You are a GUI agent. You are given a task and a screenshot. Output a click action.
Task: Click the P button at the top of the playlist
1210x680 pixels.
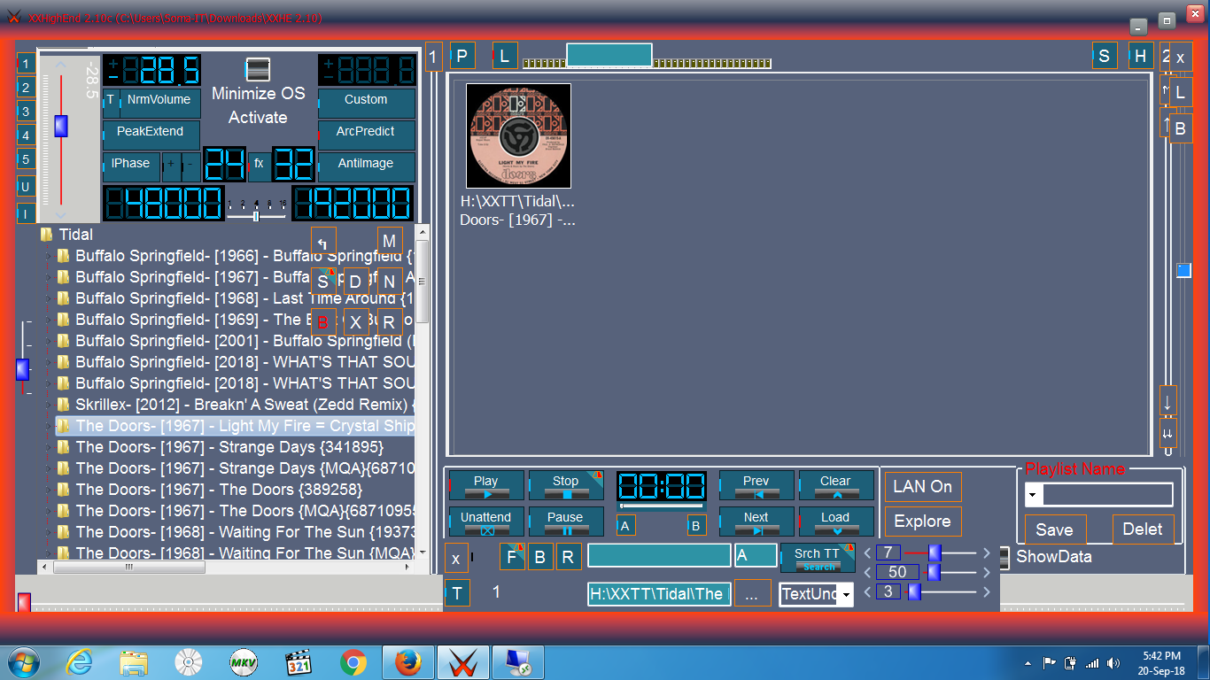pos(462,56)
